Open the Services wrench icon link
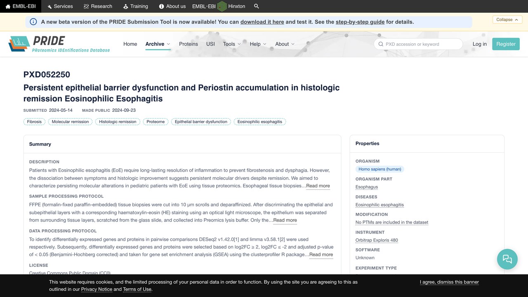The height and width of the screenshot is (297, 528). (x=49, y=7)
